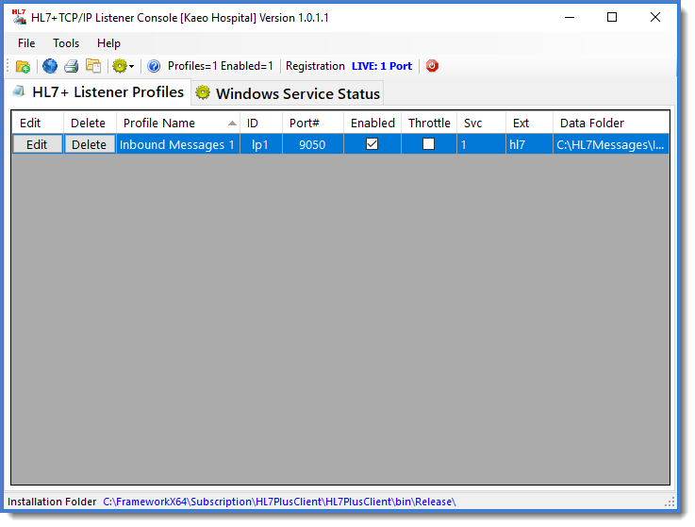695x527 pixels.
Task: Check Throttle checkbox for Inbound Messages 1
Action: pos(429,144)
